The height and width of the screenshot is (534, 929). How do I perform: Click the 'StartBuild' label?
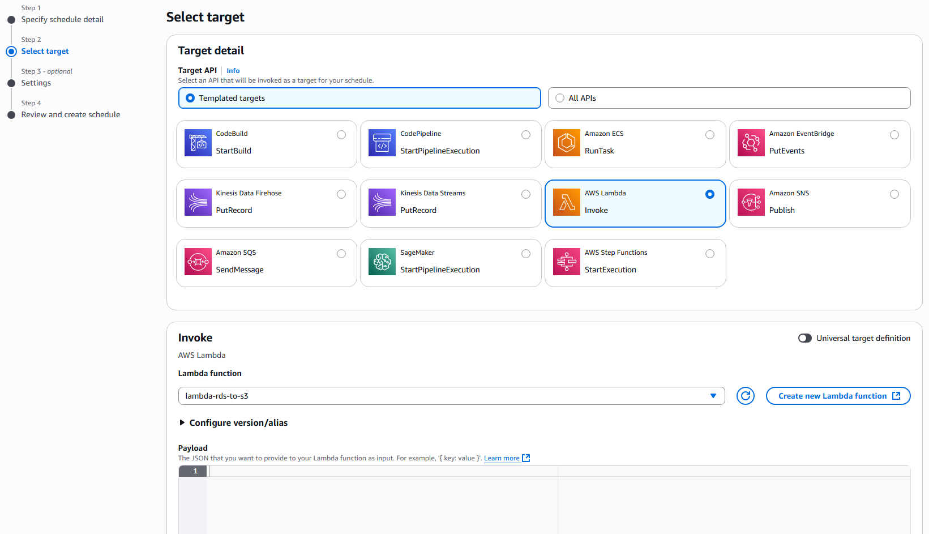233,151
